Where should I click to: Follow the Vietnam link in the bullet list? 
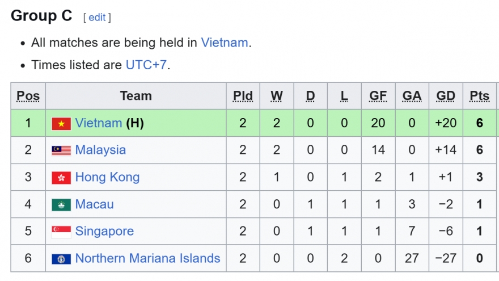[224, 43]
